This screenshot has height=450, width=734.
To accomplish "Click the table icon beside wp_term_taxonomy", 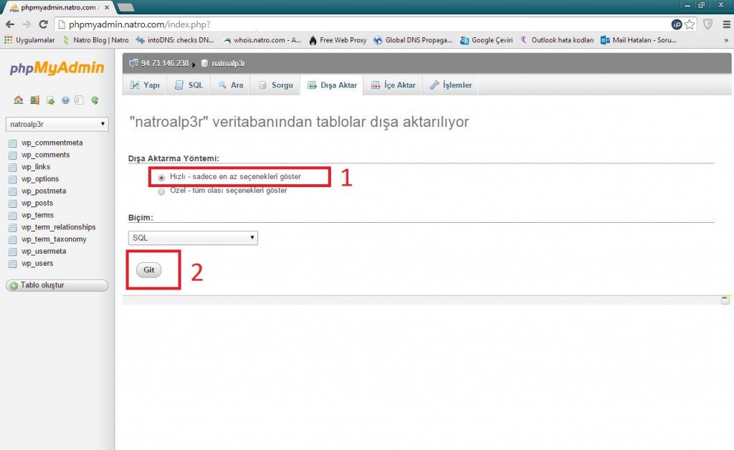I will tap(13, 239).
